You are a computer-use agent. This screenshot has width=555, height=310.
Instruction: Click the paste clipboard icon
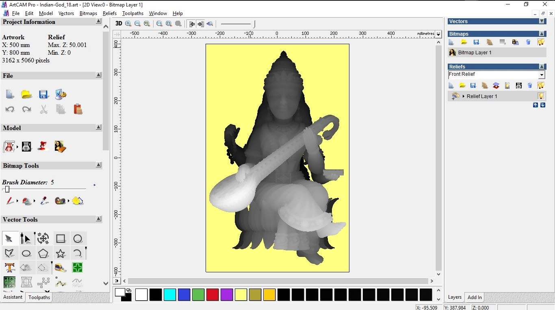tap(78, 109)
